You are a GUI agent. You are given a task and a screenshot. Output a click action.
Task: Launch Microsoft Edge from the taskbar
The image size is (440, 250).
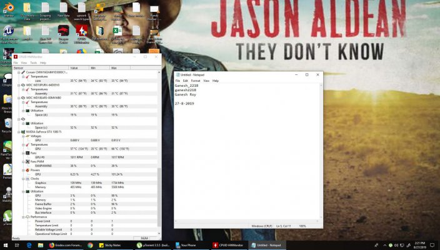29,245
